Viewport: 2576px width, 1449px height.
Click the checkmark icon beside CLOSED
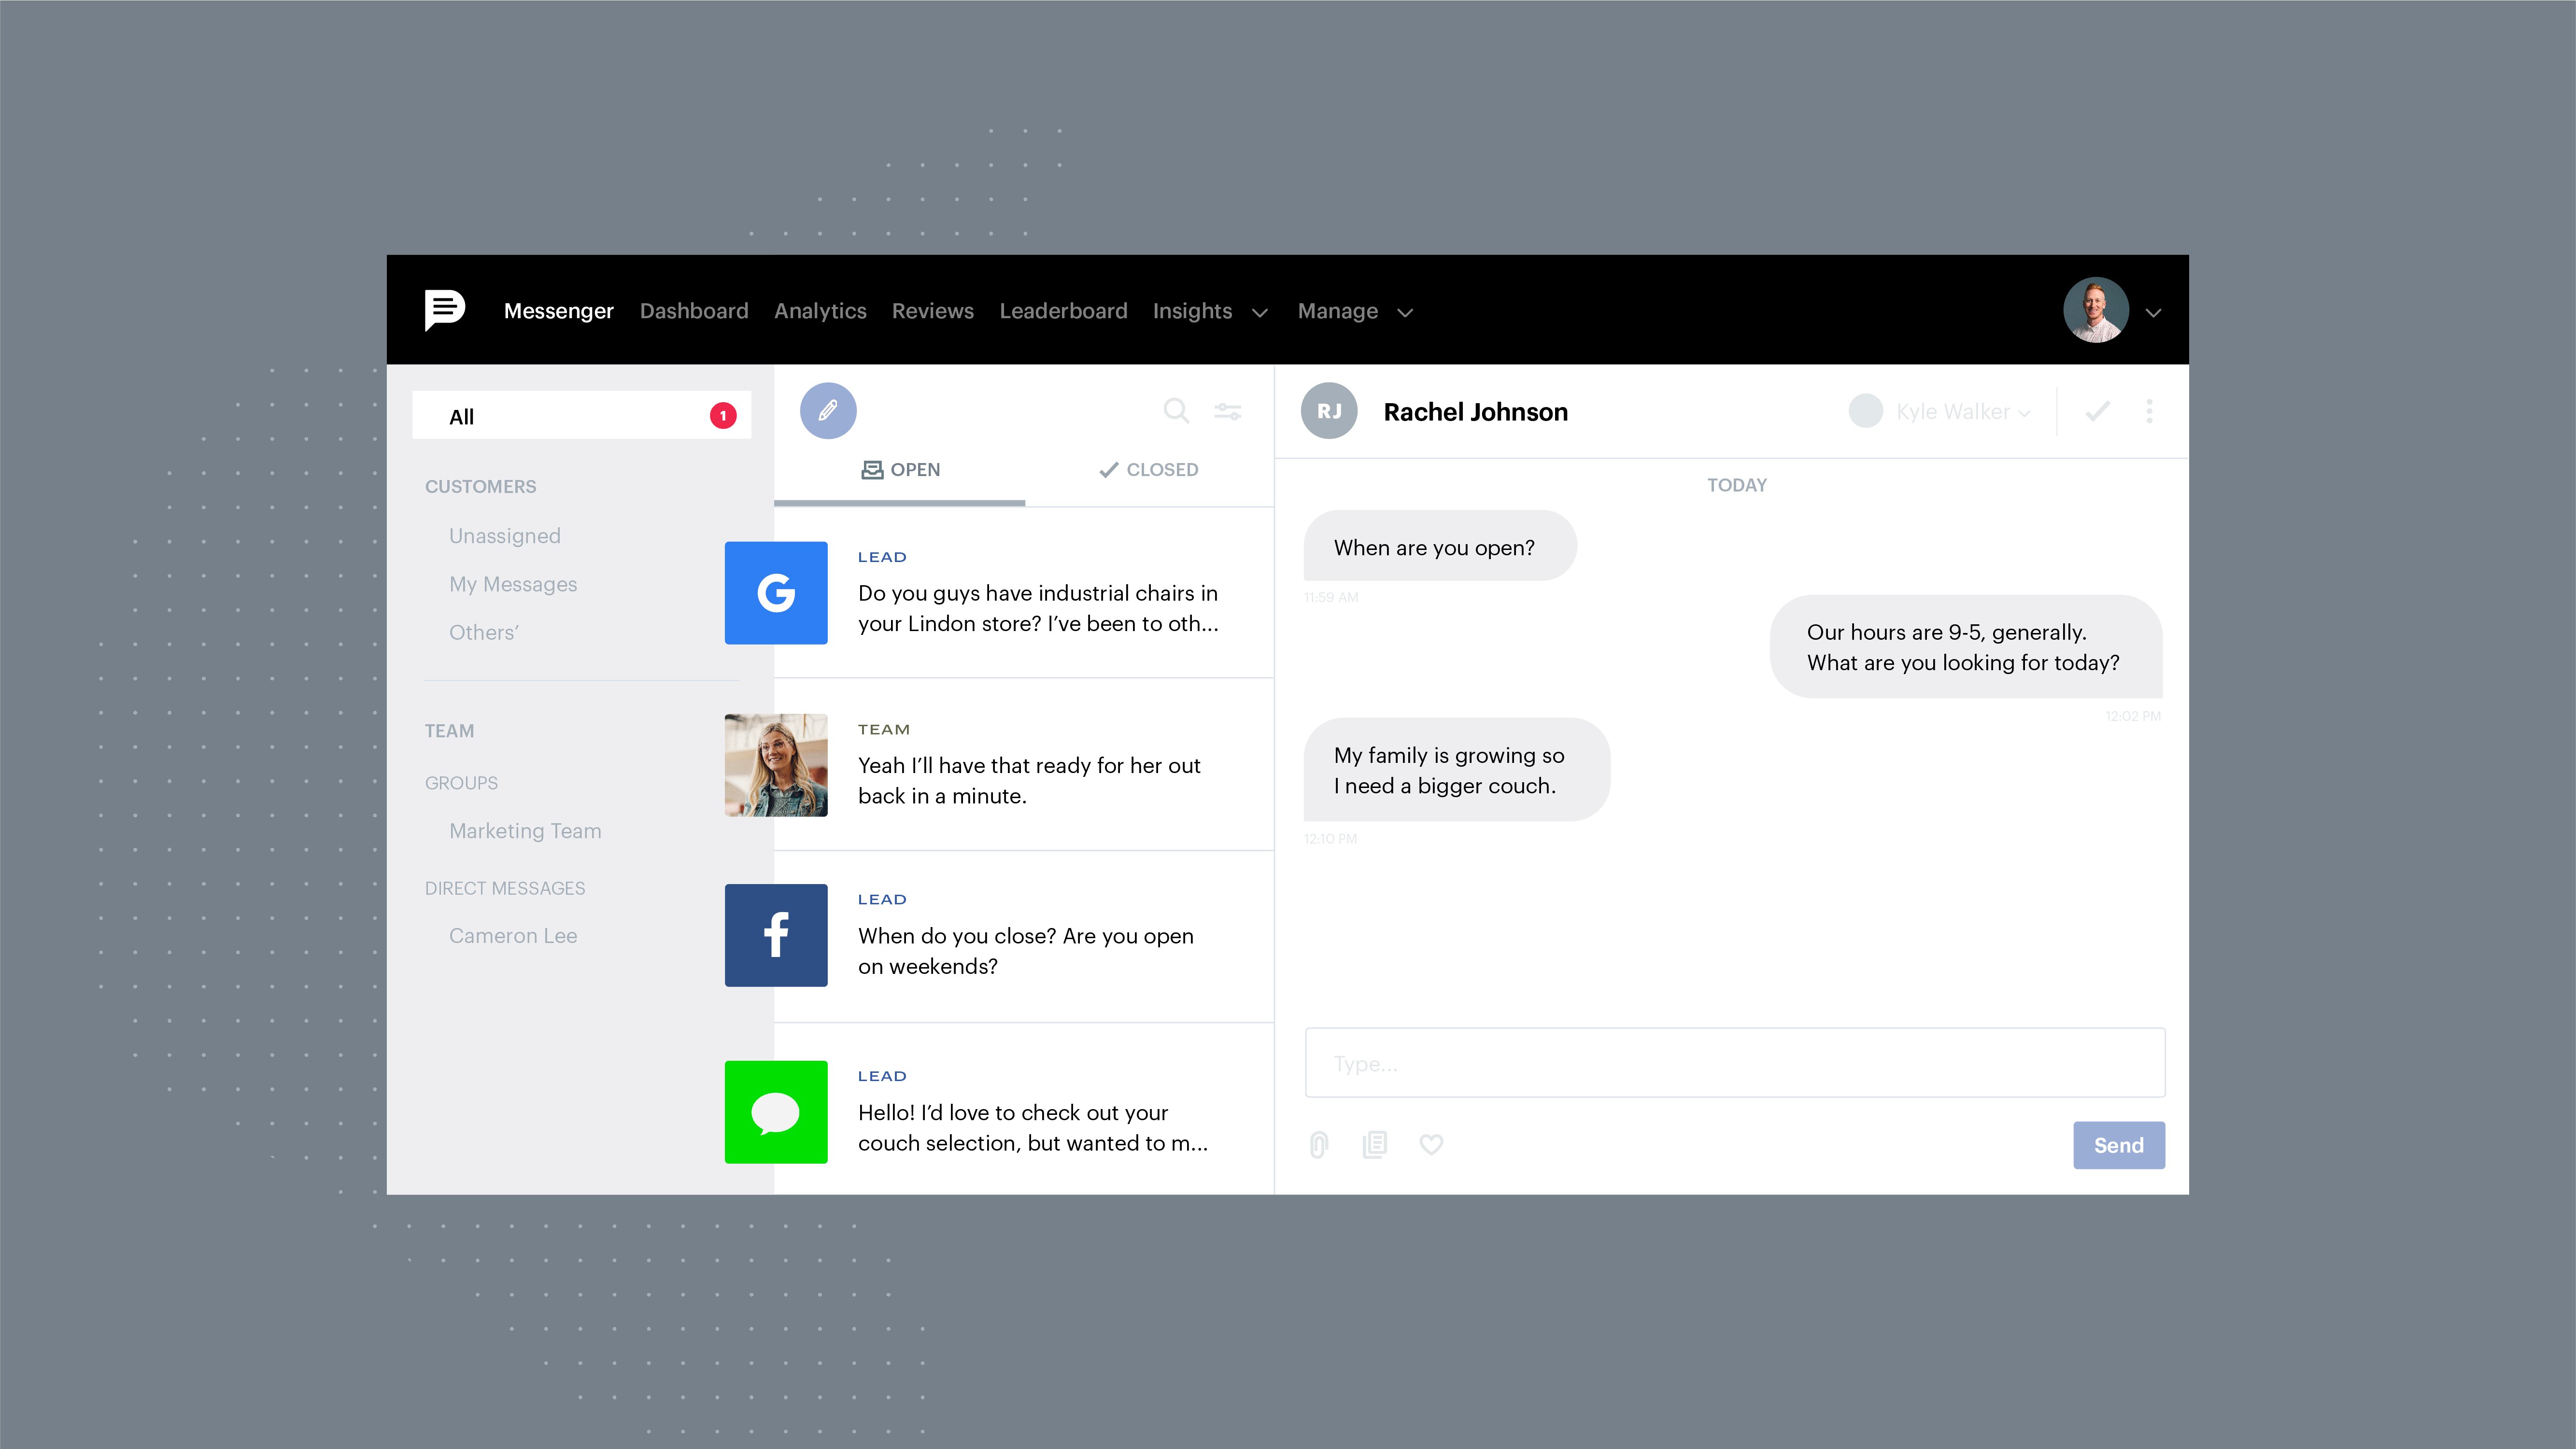[x=1108, y=470]
